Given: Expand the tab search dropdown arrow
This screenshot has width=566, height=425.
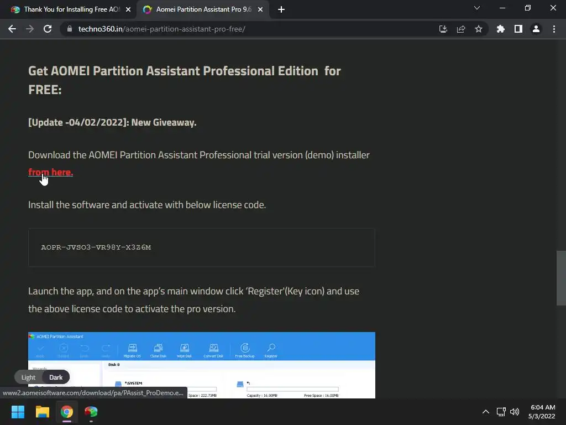Looking at the screenshot, I should click(x=477, y=8).
